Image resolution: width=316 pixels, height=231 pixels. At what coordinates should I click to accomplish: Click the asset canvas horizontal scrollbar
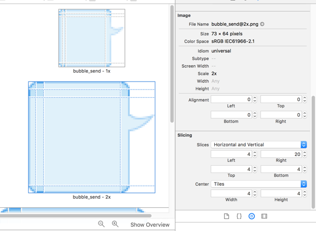click(75, 216)
